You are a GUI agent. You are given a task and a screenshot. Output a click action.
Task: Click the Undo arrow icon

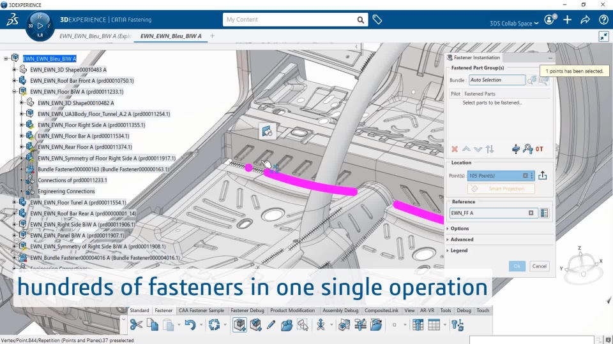pos(190,324)
